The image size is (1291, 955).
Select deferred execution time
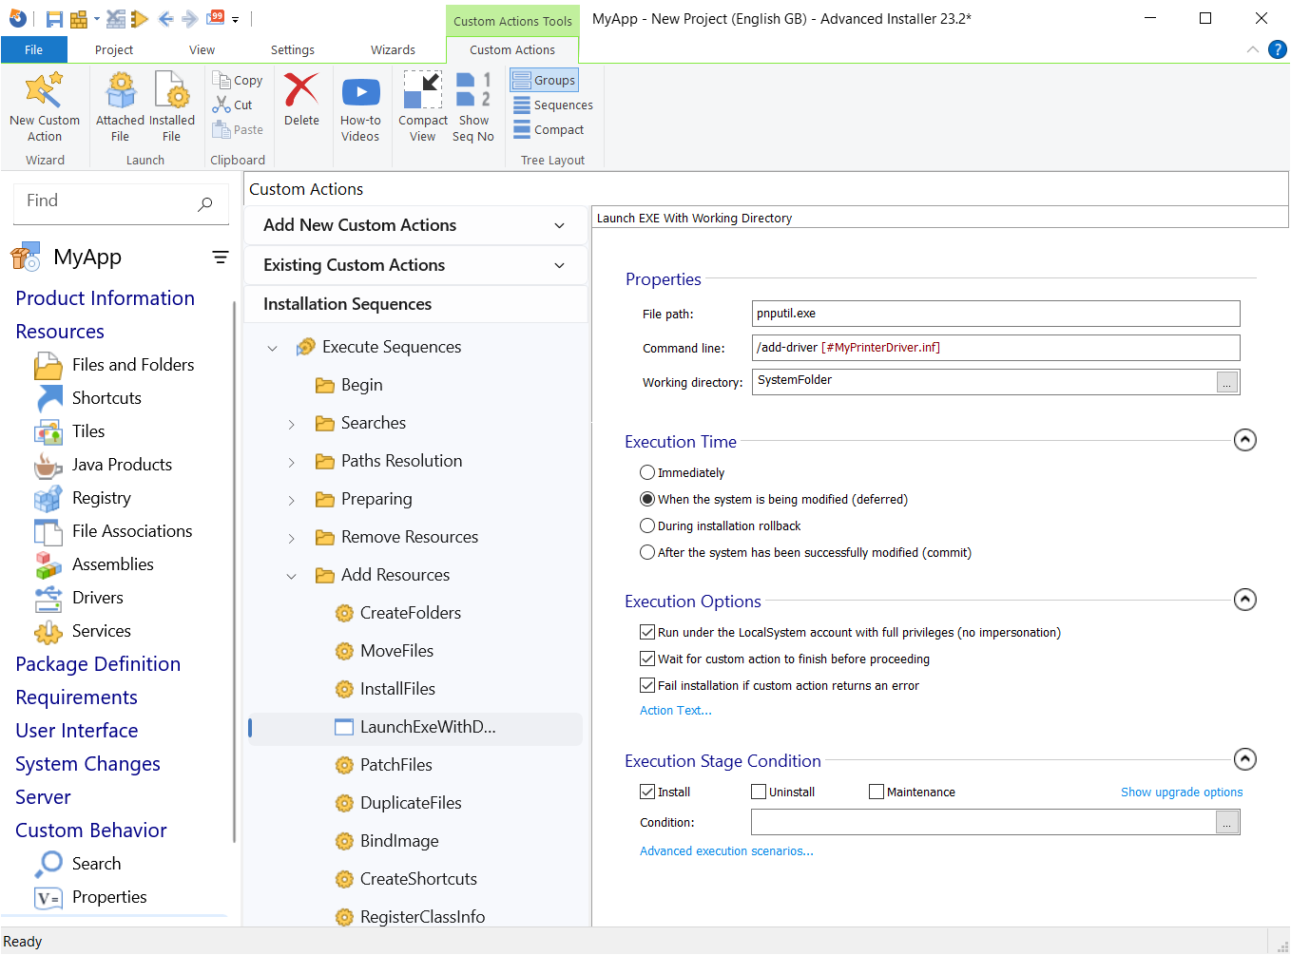pos(647,499)
